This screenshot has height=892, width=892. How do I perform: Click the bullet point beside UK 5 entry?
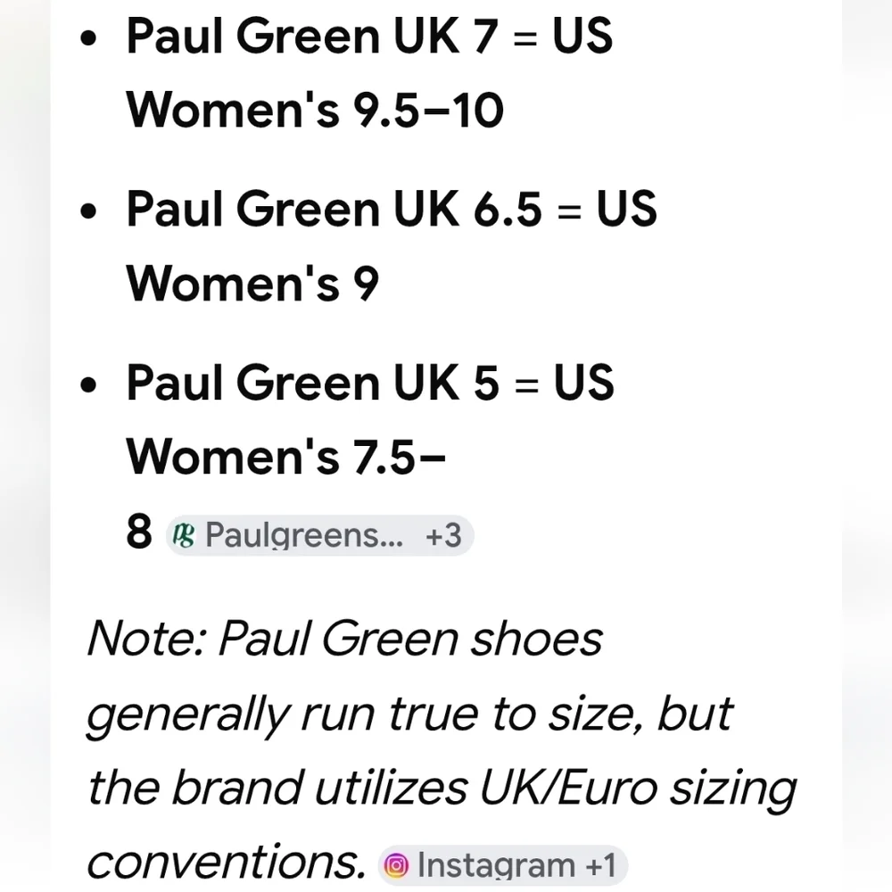point(88,384)
